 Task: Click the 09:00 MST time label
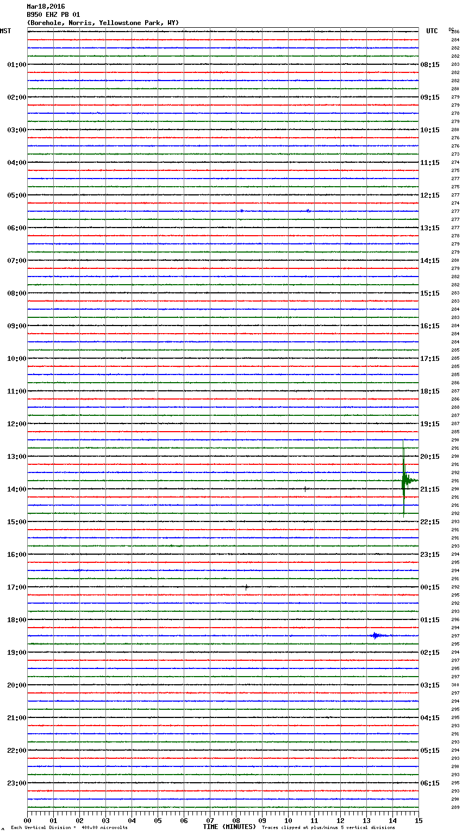coord(17,326)
